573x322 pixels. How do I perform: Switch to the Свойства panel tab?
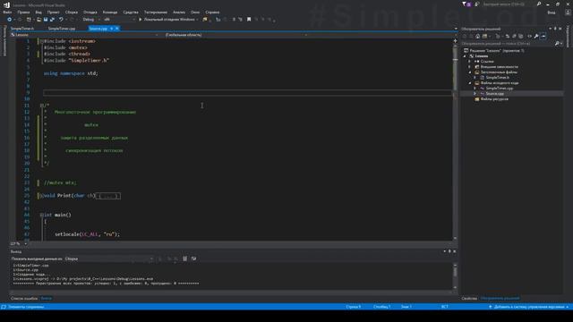click(x=469, y=298)
